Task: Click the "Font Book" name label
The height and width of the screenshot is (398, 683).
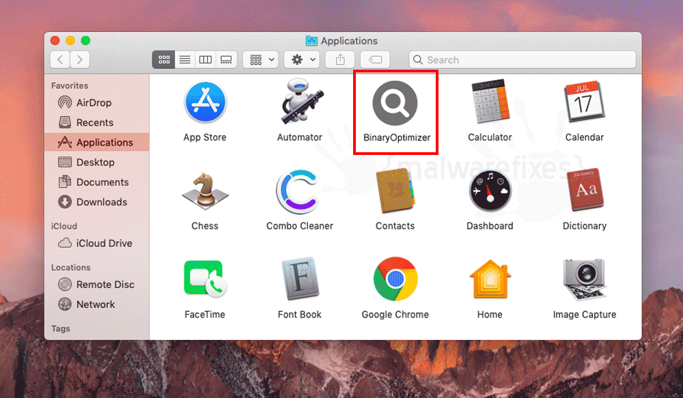Action: click(x=300, y=315)
